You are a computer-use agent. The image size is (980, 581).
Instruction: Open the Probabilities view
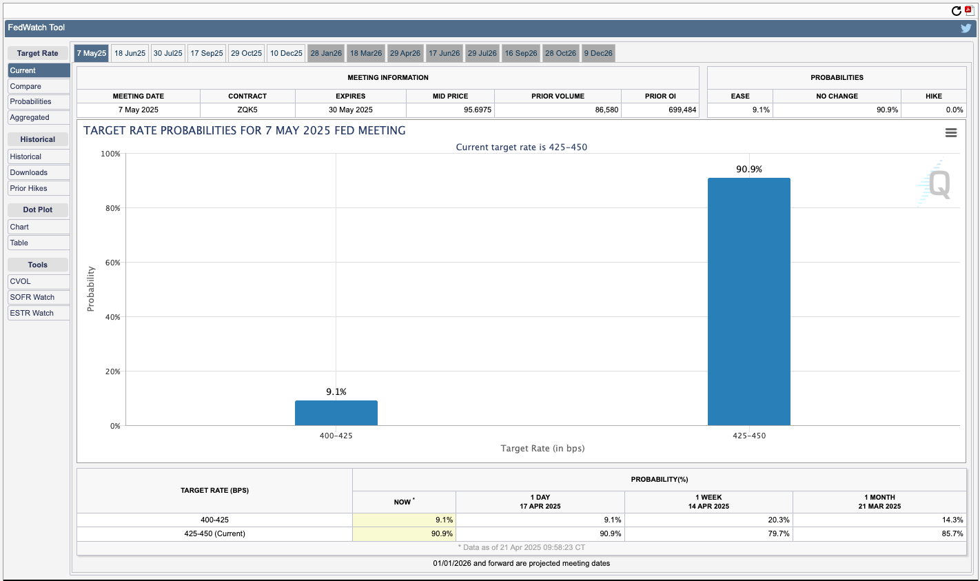click(39, 101)
